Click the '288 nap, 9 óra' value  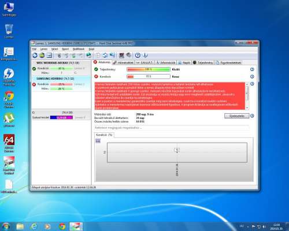(144, 114)
